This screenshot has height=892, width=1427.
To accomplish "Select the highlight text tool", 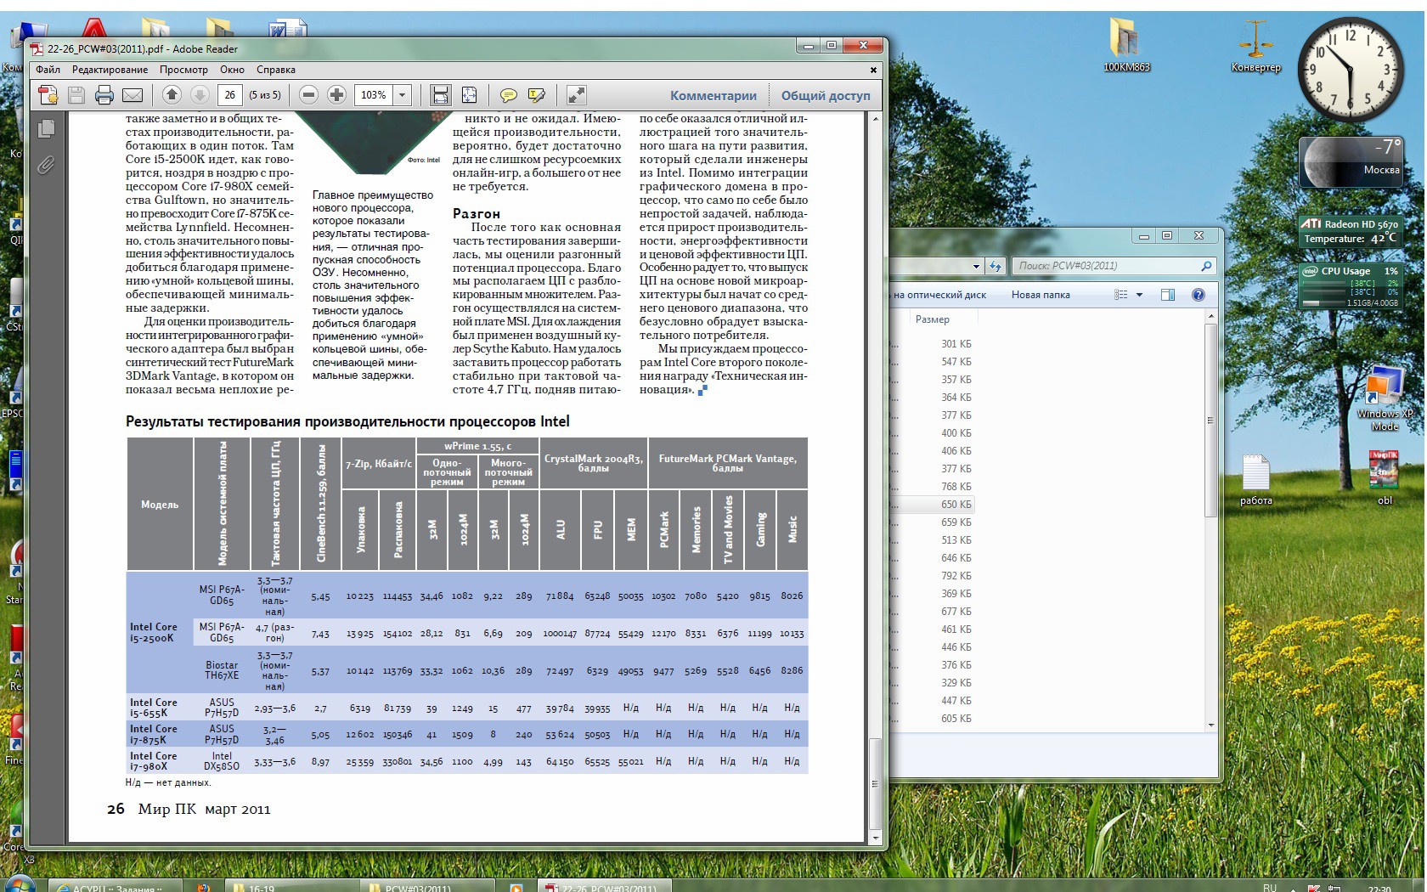I will click(536, 95).
